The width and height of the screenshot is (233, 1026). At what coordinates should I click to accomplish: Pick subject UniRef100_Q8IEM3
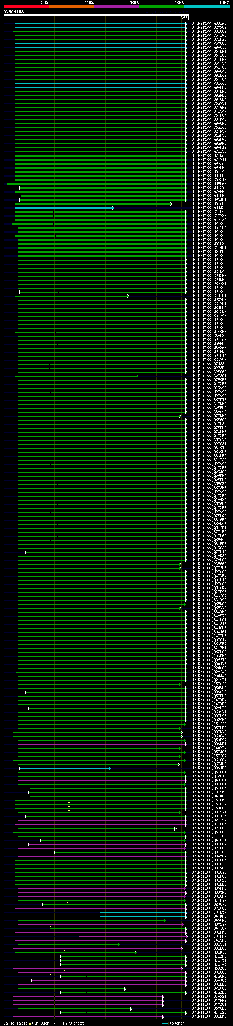(x=209, y=1016)
